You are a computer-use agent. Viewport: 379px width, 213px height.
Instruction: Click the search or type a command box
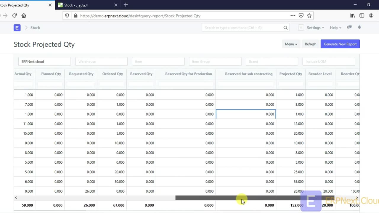point(245,28)
